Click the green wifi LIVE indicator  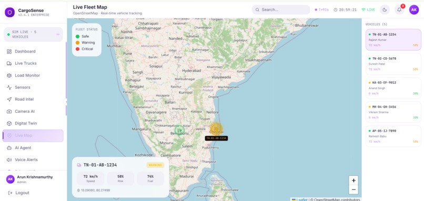click(x=368, y=10)
